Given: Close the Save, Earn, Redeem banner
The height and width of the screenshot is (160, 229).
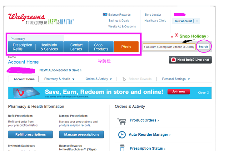Looking at the screenshot, I should click(x=204, y=92).
